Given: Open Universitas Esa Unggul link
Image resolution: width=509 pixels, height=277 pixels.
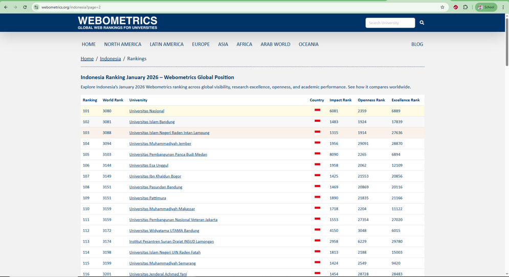Looking at the screenshot, I should click(x=148, y=165).
